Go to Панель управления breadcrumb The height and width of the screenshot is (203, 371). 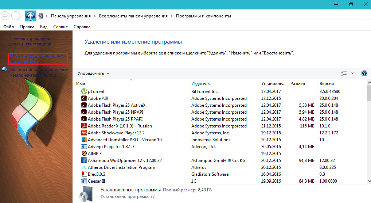71,16
